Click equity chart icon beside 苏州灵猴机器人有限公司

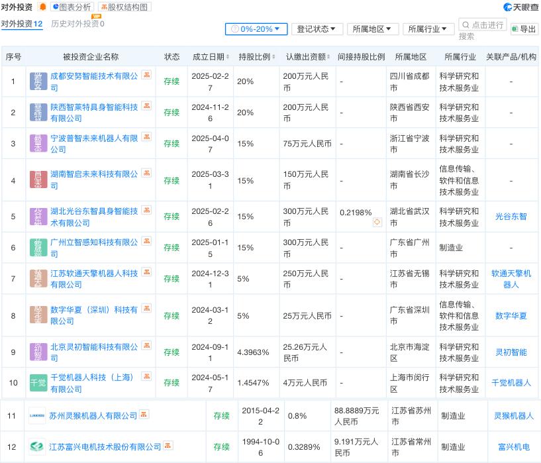144,415
